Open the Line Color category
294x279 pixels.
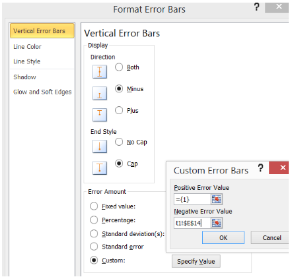27,47
